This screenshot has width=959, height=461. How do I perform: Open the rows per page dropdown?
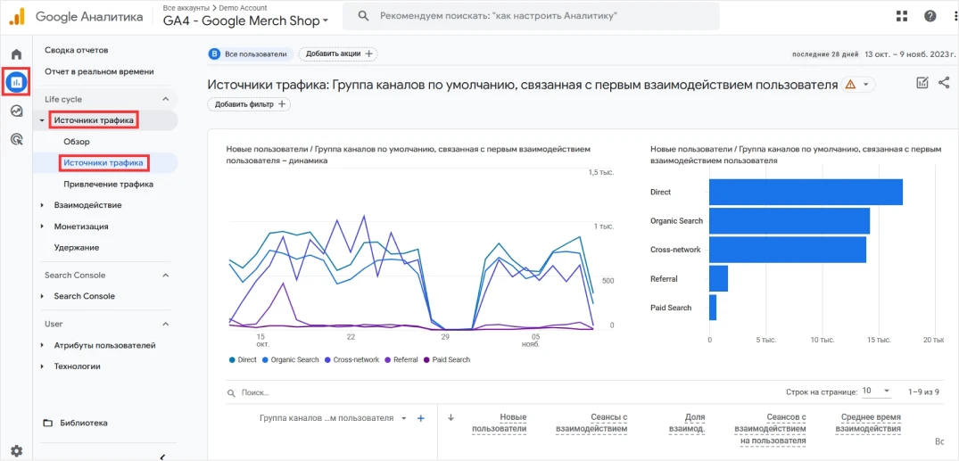877,391
